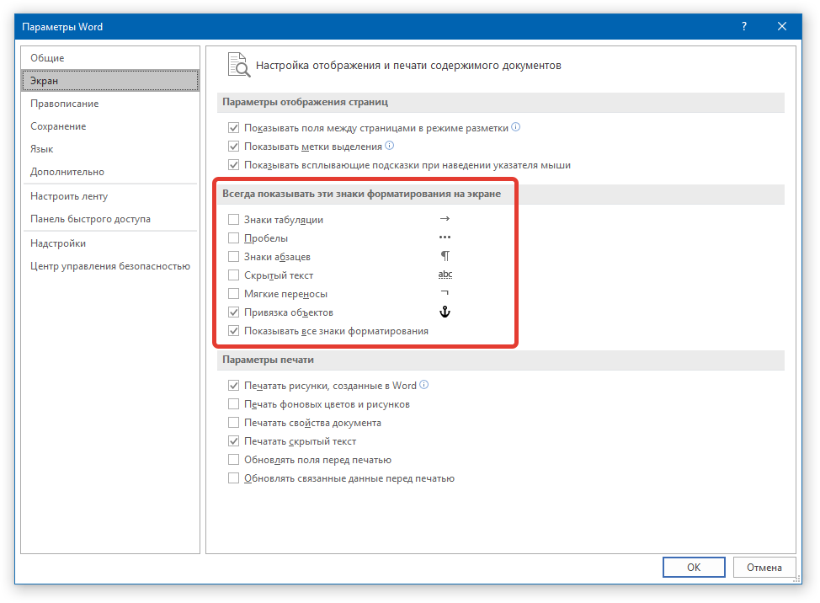This screenshot has height=603, width=820.
Task: Open Центр управления безопасностью category
Action: (110, 266)
